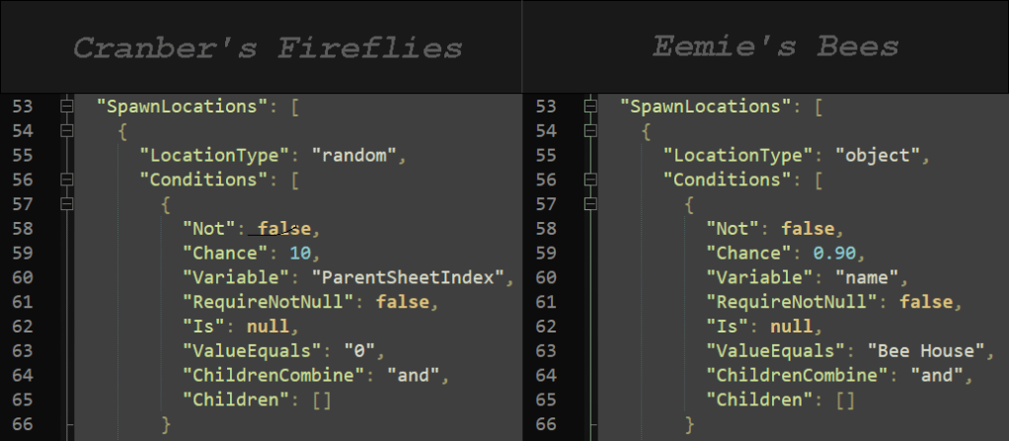The width and height of the screenshot is (1009, 441).
Task: Click the Cranber's Fireflies heading
Action: (269, 47)
